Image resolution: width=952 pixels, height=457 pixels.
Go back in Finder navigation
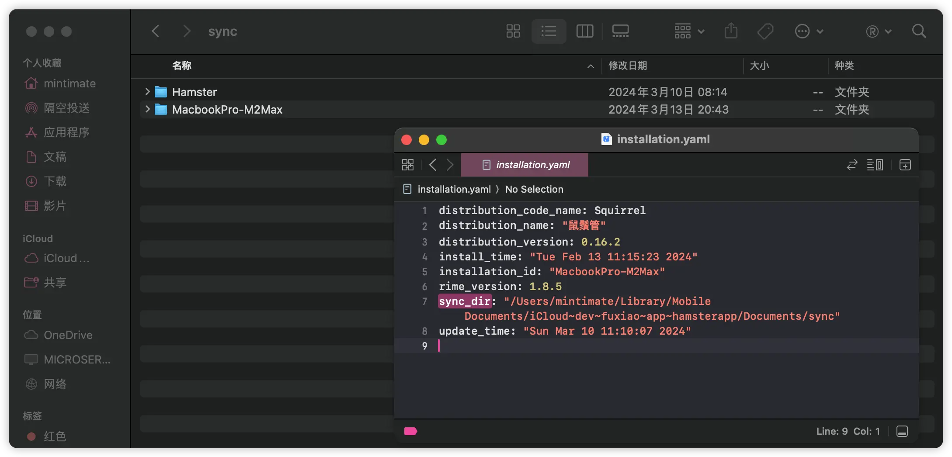point(156,31)
